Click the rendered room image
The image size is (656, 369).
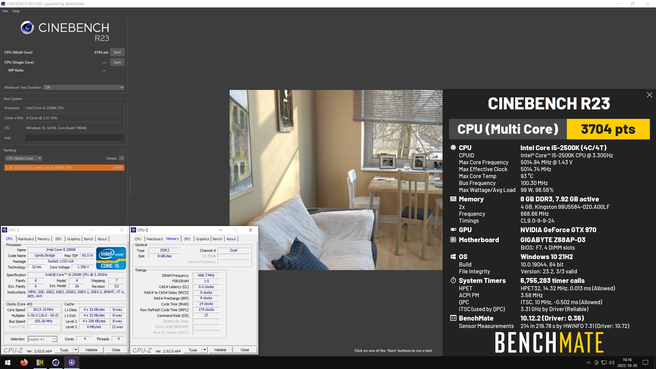pos(336,180)
